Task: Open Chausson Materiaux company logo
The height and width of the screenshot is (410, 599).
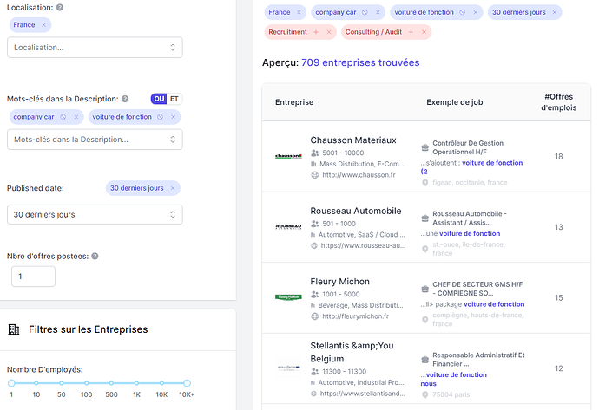Action: coord(288,156)
